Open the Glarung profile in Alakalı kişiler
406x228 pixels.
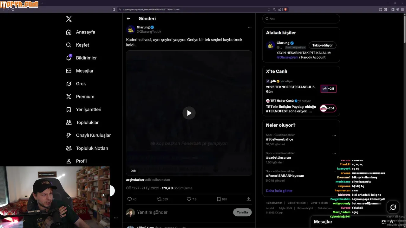pyautogui.click(x=283, y=43)
